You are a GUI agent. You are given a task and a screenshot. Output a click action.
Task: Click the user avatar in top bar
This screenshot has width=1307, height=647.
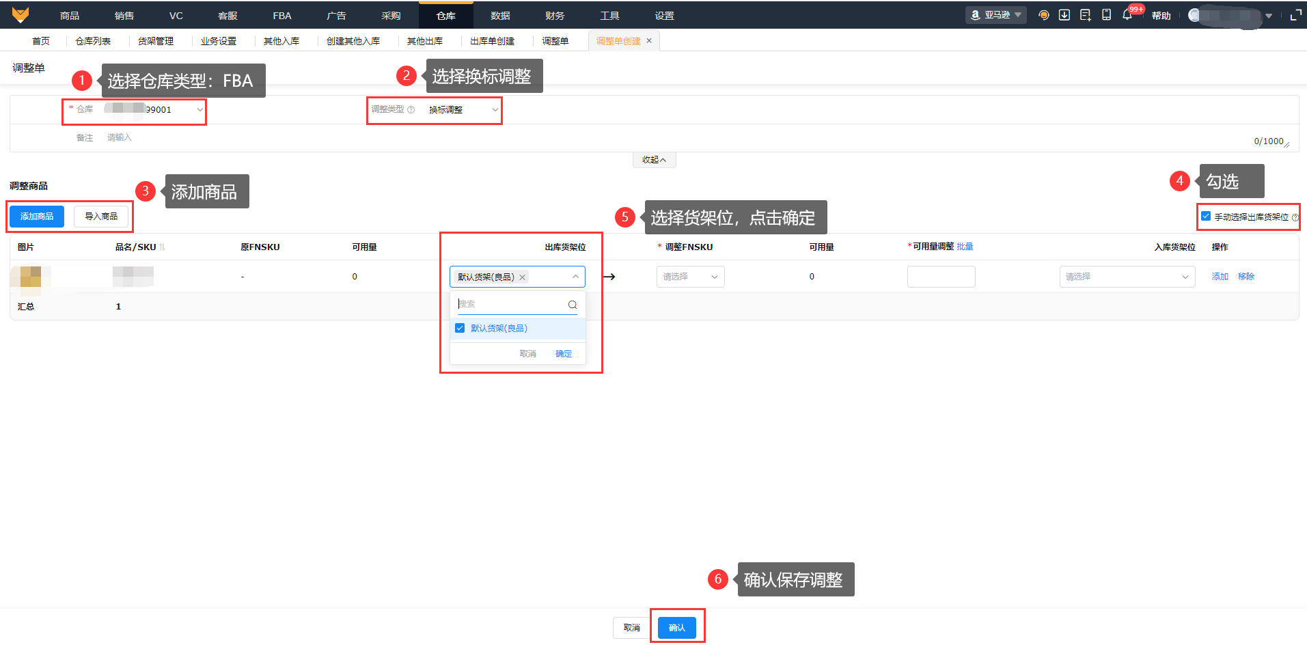coord(1194,15)
